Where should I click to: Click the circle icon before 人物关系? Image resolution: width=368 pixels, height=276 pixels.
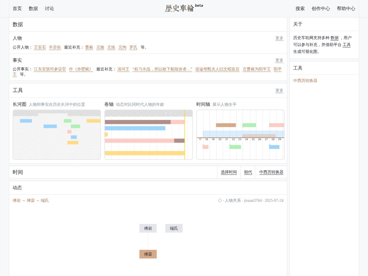point(220,201)
